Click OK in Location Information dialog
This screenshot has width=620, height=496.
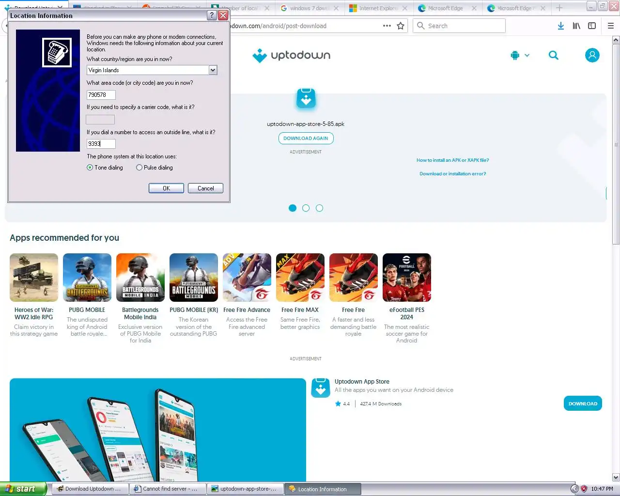(166, 188)
